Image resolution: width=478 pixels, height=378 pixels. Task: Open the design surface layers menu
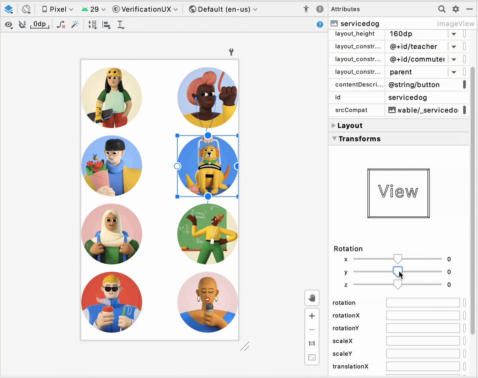point(9,9)
